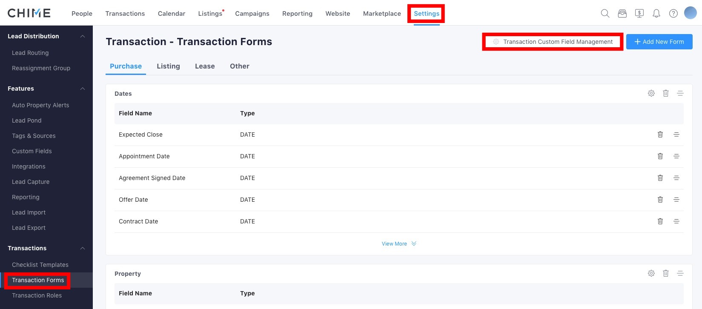Collapse the Transactions sidebar group
Viewport: 702px width, 309px height.
tap(83, 248)
